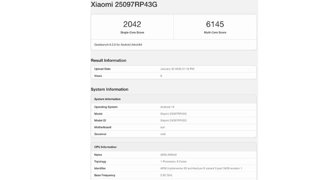Select the Model value Xiaomi 25097RP43G
320x180 pixels.
point(173,114)
